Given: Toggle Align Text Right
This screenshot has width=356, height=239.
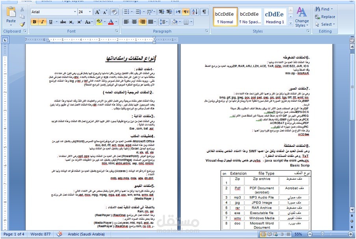Looking at the screenshot, I should pyautogui.click(x=143, y=22).
